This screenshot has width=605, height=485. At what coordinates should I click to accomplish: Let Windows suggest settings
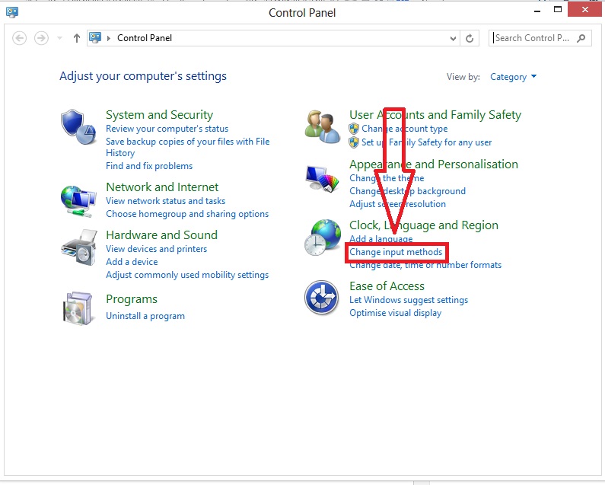pos(409,300)
